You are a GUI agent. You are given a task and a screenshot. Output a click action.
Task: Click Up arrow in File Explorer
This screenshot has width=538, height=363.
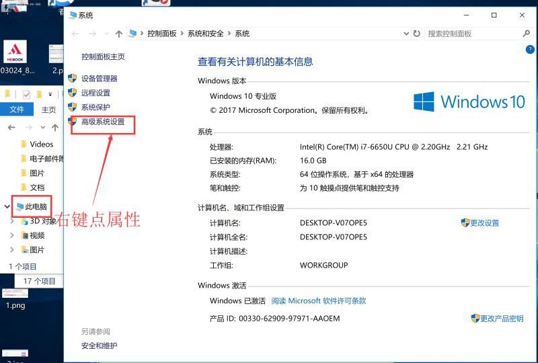click(55, 128)
